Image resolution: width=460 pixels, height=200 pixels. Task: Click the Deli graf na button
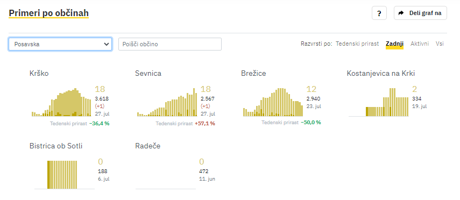(x=420, y=13)
